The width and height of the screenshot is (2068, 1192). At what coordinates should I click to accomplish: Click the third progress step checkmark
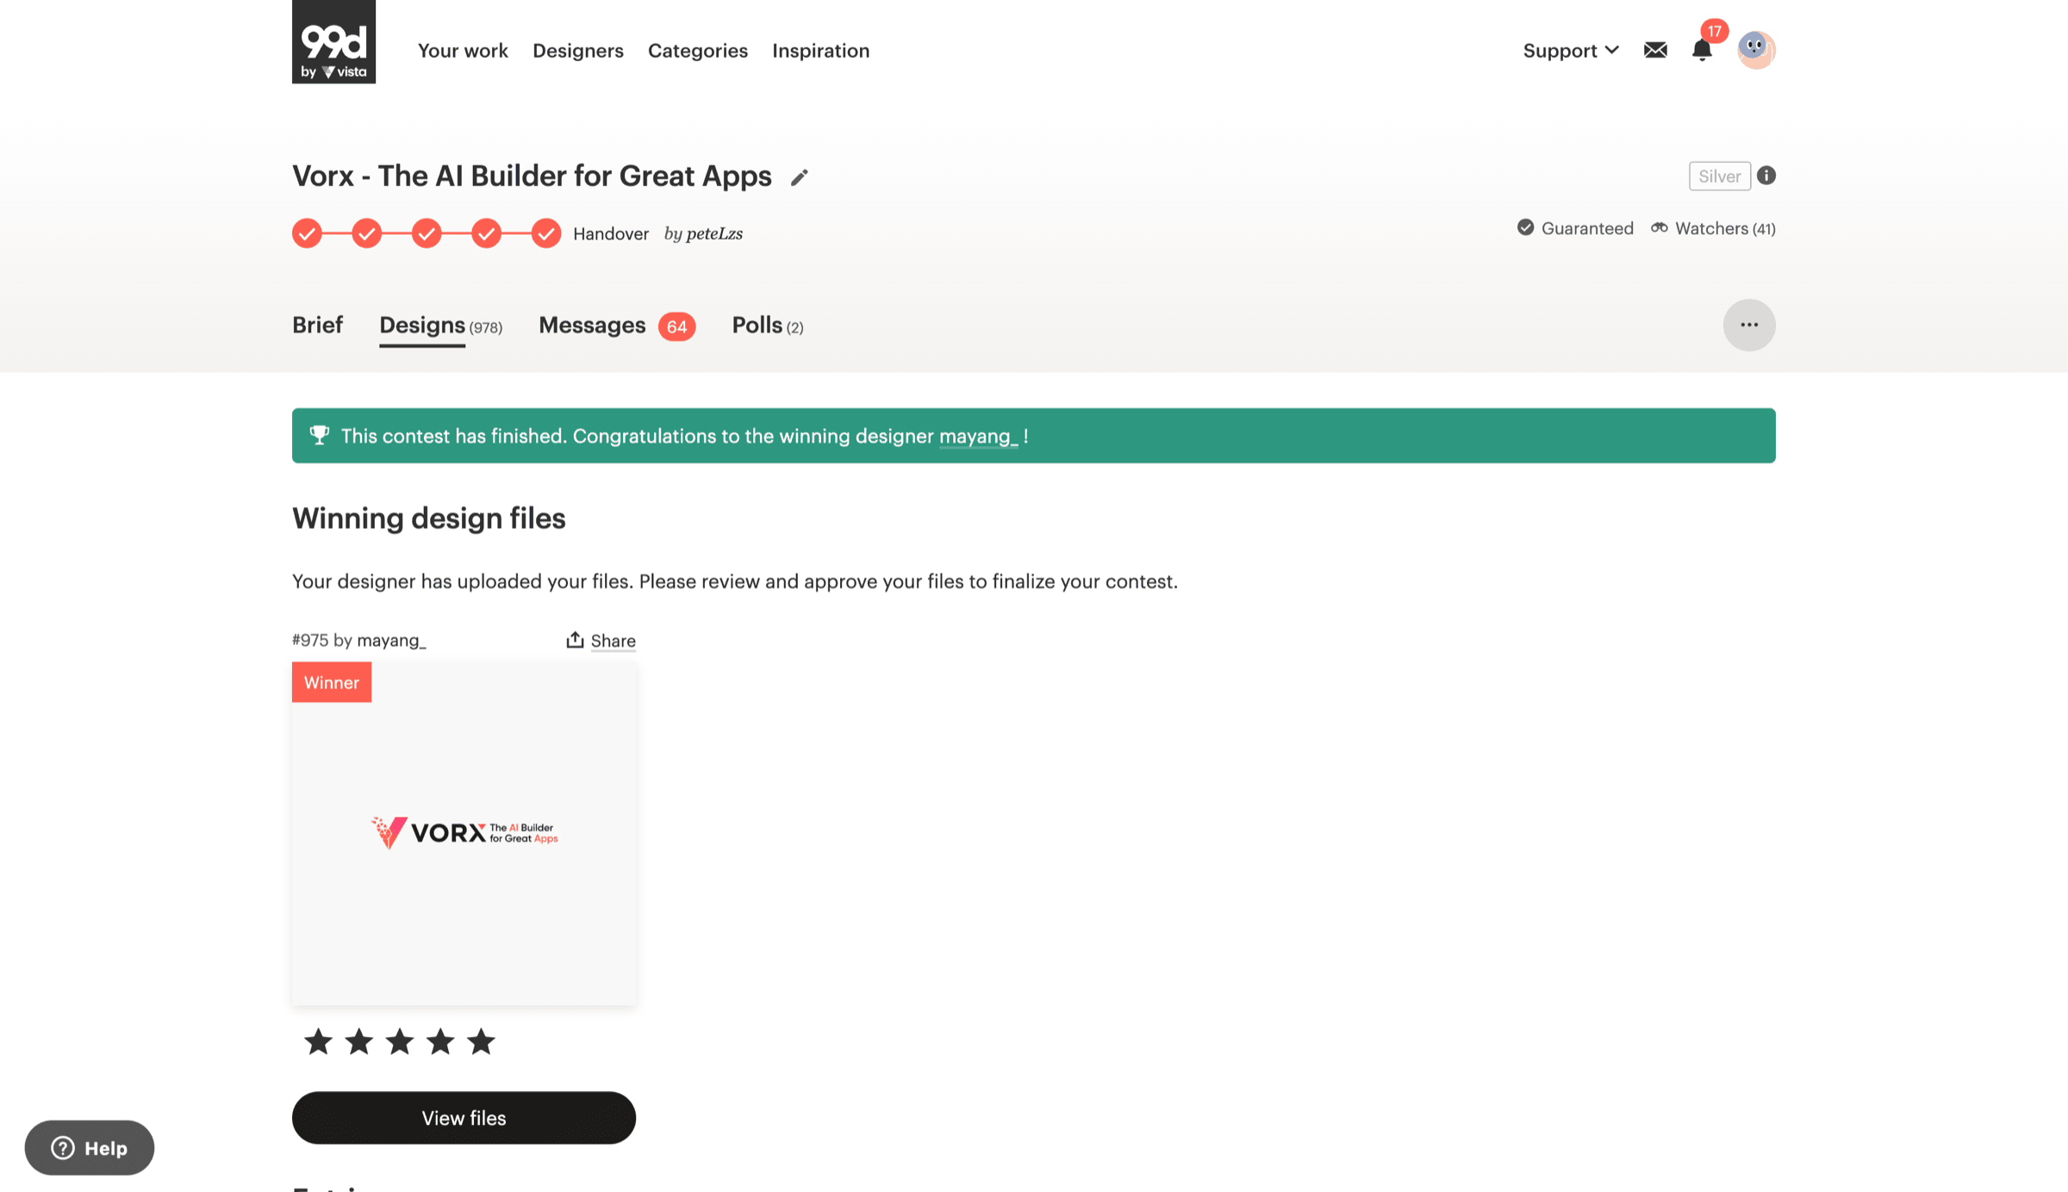pos(427,233)
